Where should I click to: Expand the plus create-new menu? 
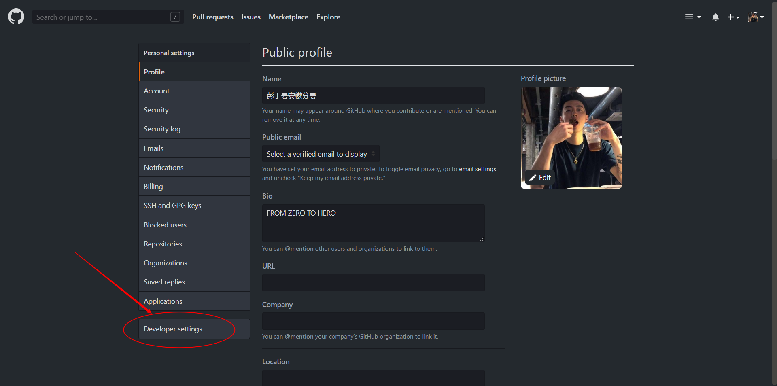(x=733, y=17)
